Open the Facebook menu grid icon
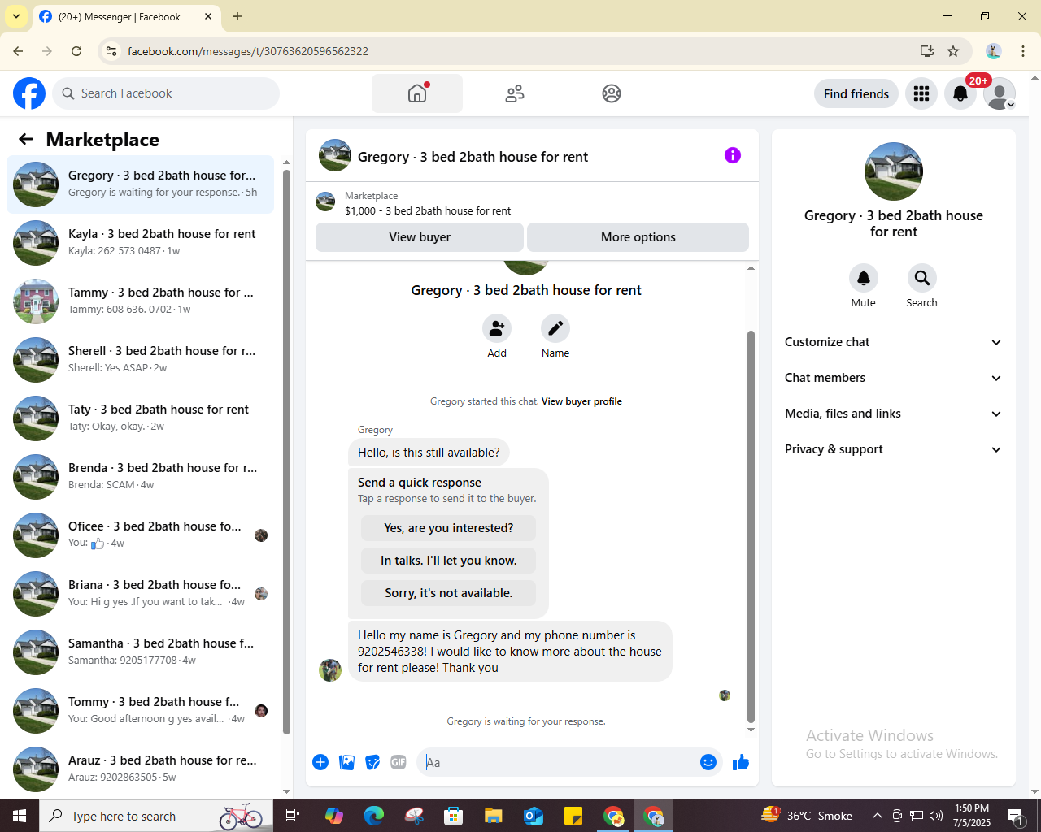 [921, 93]
